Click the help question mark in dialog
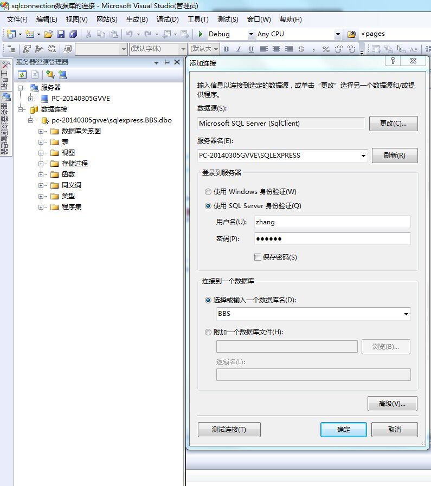431x486 pixels. (393, 61)
